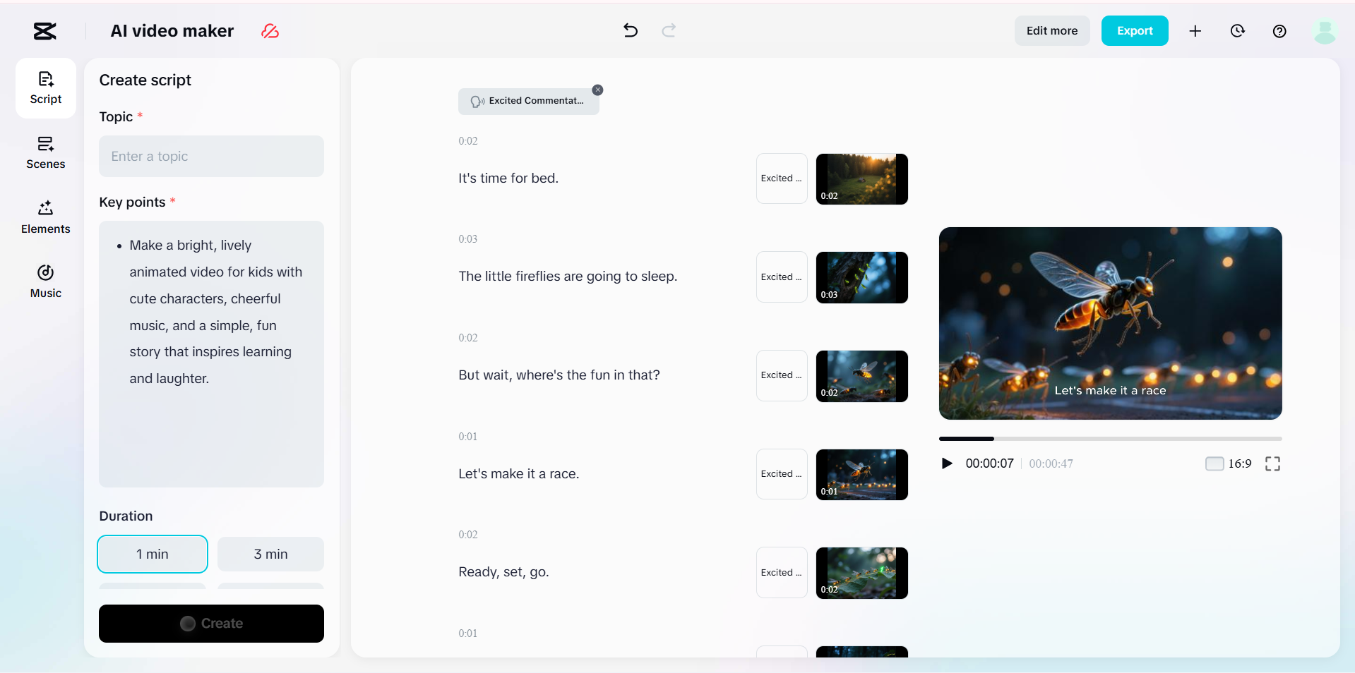This screenshot has width=1355, height=673.
Task: Open the Excited Commentator voice selector
Action: point(528,101)
